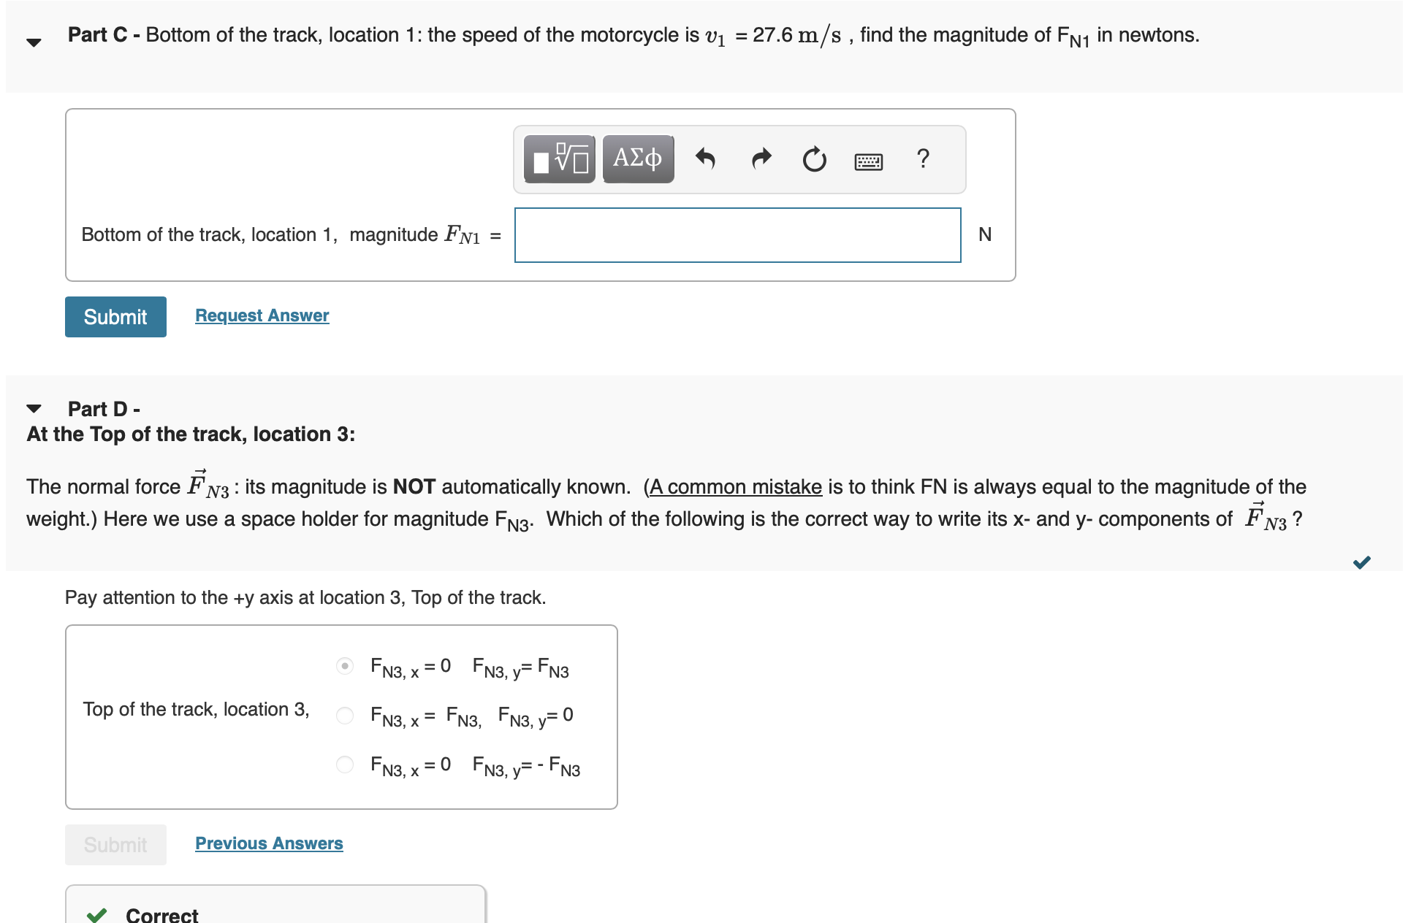Open the math templates palette in equation toolbar
Screen dimensions: 1419x923
coord(558,158)
